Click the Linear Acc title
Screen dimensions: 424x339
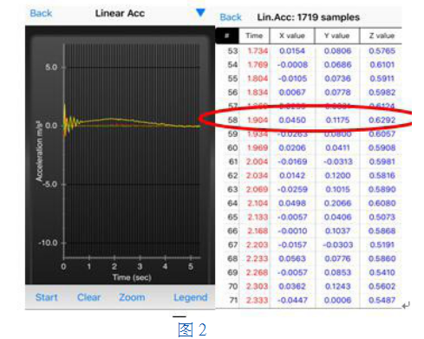point(120,13)
